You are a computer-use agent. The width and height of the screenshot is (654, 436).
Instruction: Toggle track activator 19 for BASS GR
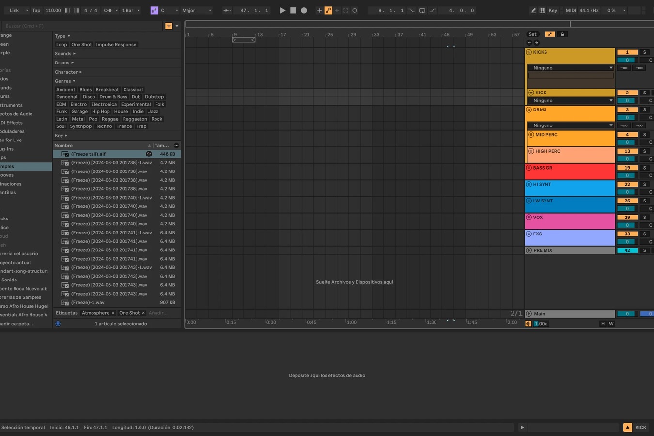[x=627, y=168]
